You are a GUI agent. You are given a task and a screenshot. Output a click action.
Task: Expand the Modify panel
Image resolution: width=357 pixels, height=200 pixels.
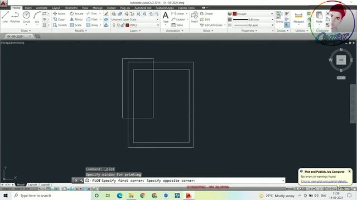pyautogui.click(x=81, y=31)
